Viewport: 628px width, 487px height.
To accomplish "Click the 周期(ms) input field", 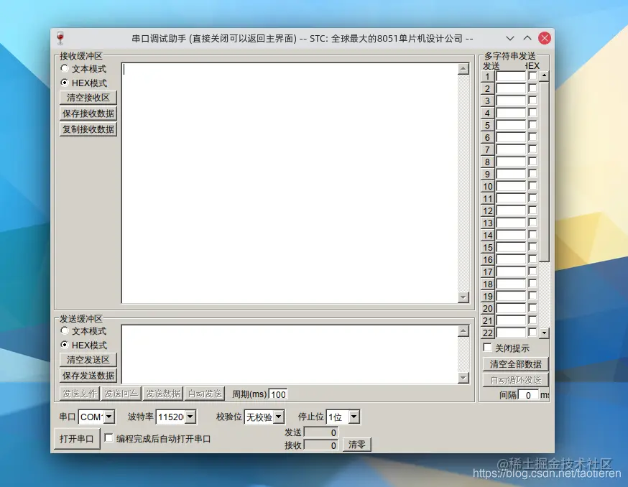I will pos(278,394).
